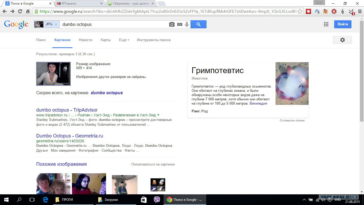Image resolution: width=364 pixels, height=205 pixels.
Task: Open the pixel face extension icon
Action: (325, 11)
